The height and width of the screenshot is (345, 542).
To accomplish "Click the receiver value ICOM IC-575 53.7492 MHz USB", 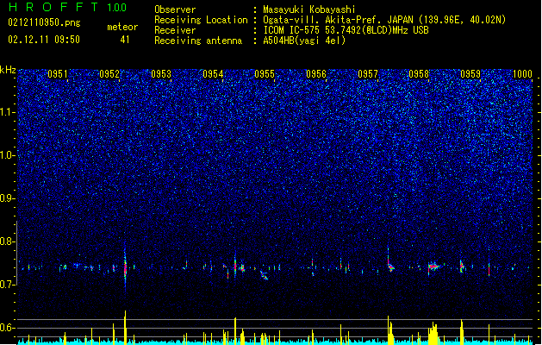I will [x=346, y=30].
